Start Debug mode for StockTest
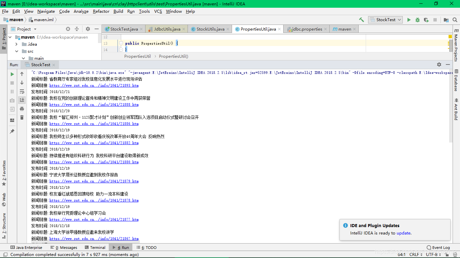The width and height of the screenshot is (460, 258). point(418,19)
